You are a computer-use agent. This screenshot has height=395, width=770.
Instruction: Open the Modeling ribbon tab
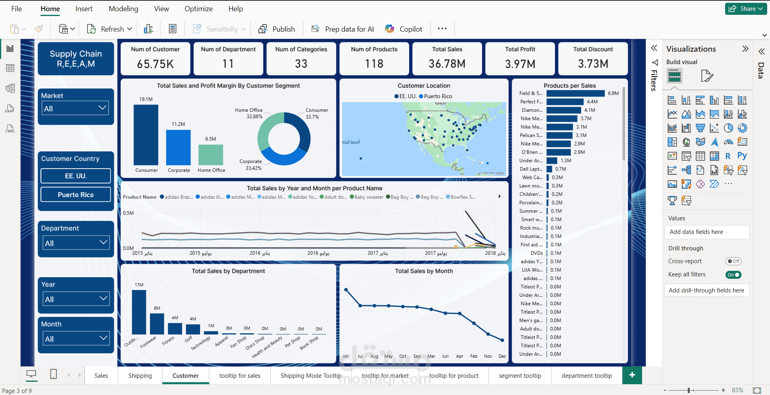click(124, 9)
